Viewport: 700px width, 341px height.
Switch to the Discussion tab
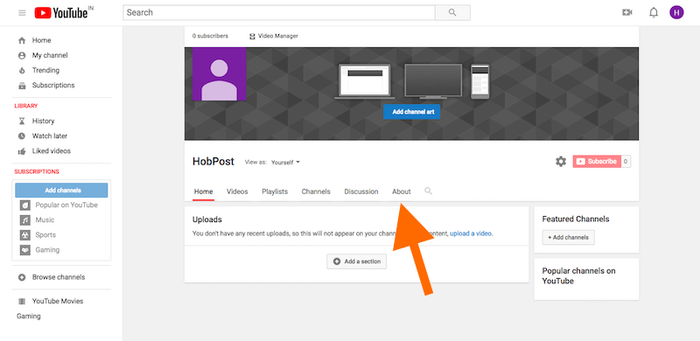click(x=361, y=191)
